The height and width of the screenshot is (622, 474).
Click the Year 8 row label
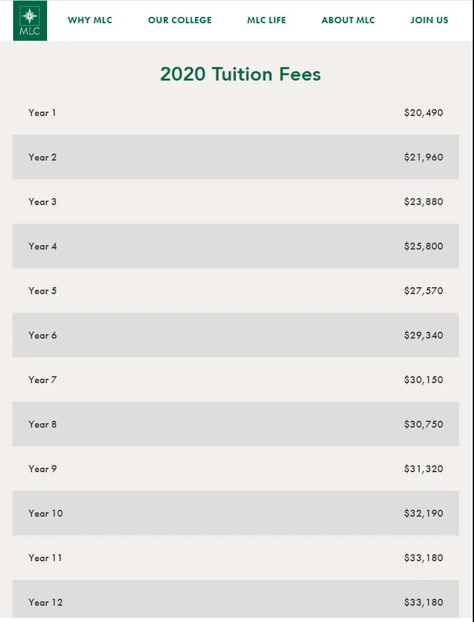point(43,424)
